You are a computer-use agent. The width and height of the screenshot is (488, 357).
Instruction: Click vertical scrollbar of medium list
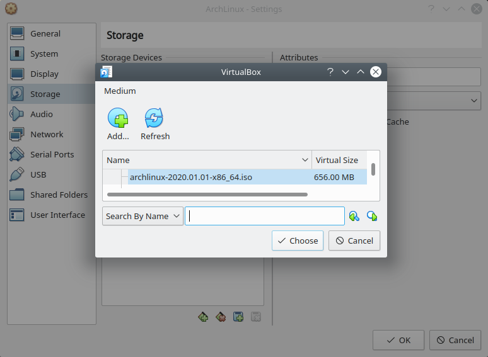373,169
